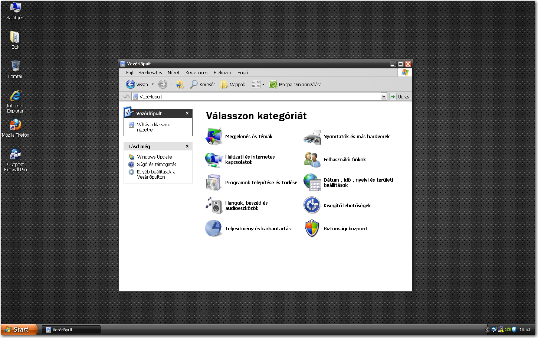Open the Megjelenés és témák category icon

[214, 136]
